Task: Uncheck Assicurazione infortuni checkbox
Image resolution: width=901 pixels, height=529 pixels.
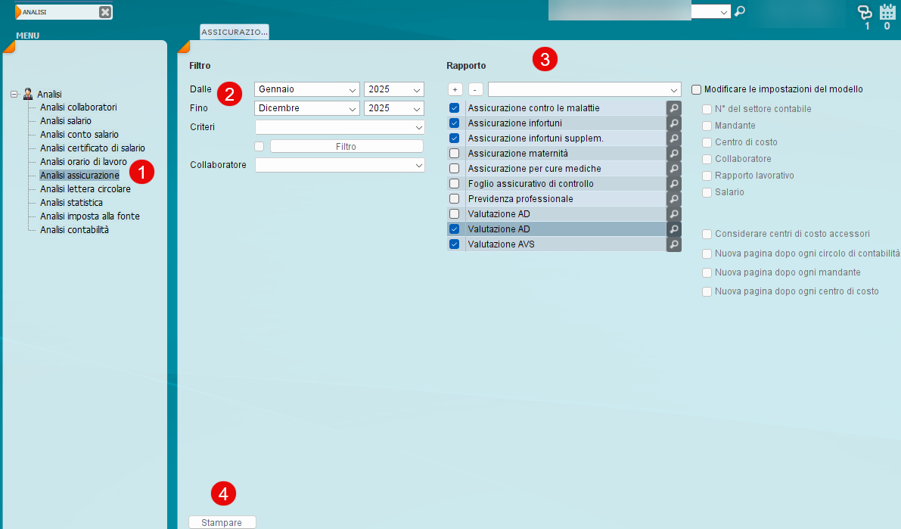Action: (455, 123)
